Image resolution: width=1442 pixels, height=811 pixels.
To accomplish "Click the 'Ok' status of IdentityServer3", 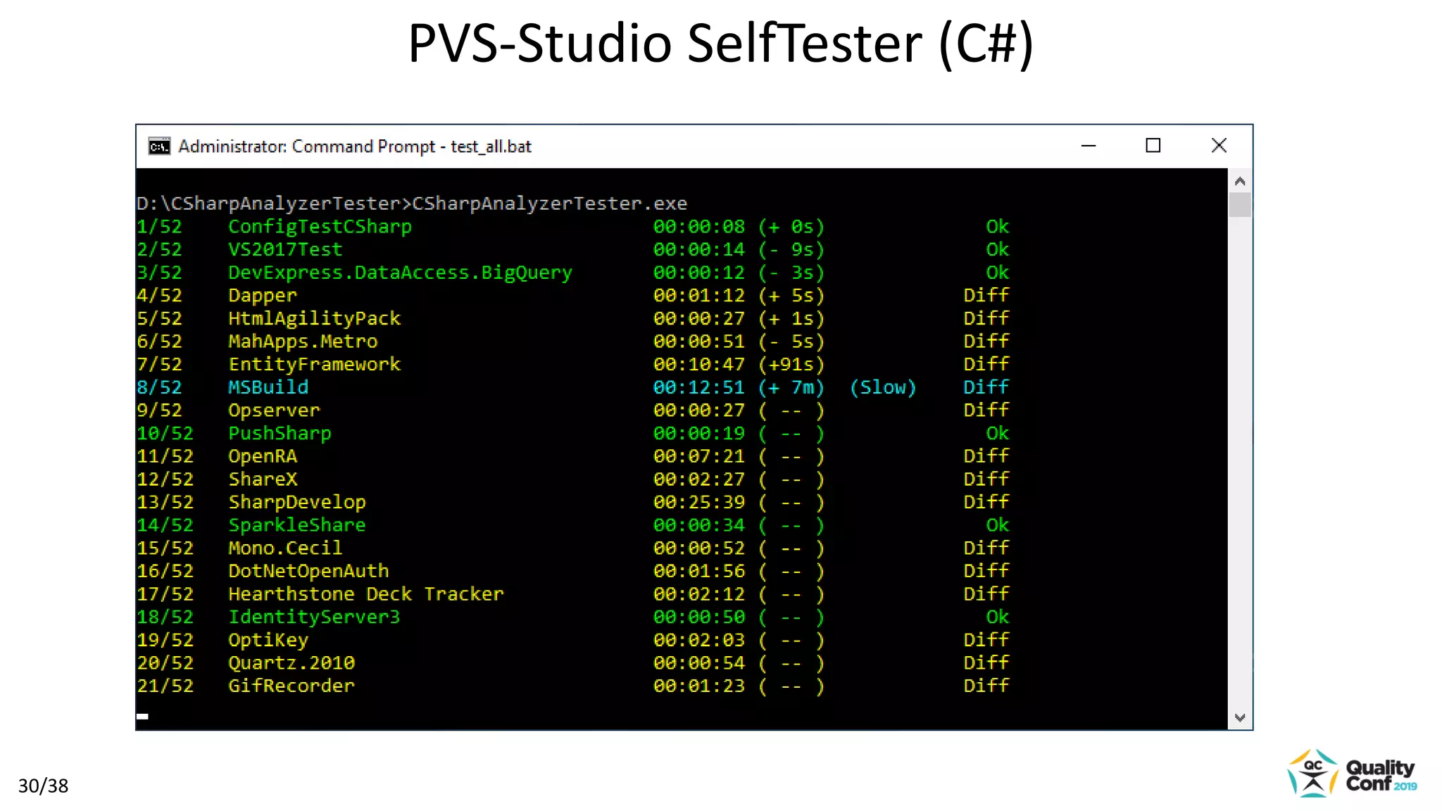I will tap(997, 617).
